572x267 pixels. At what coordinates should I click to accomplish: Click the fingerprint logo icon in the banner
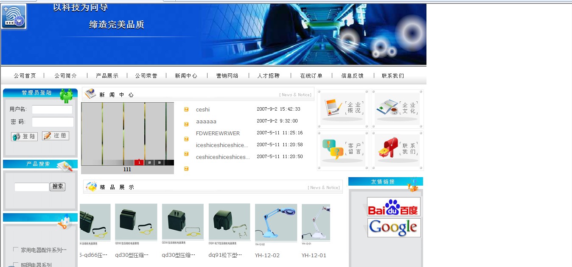point(14,16)
